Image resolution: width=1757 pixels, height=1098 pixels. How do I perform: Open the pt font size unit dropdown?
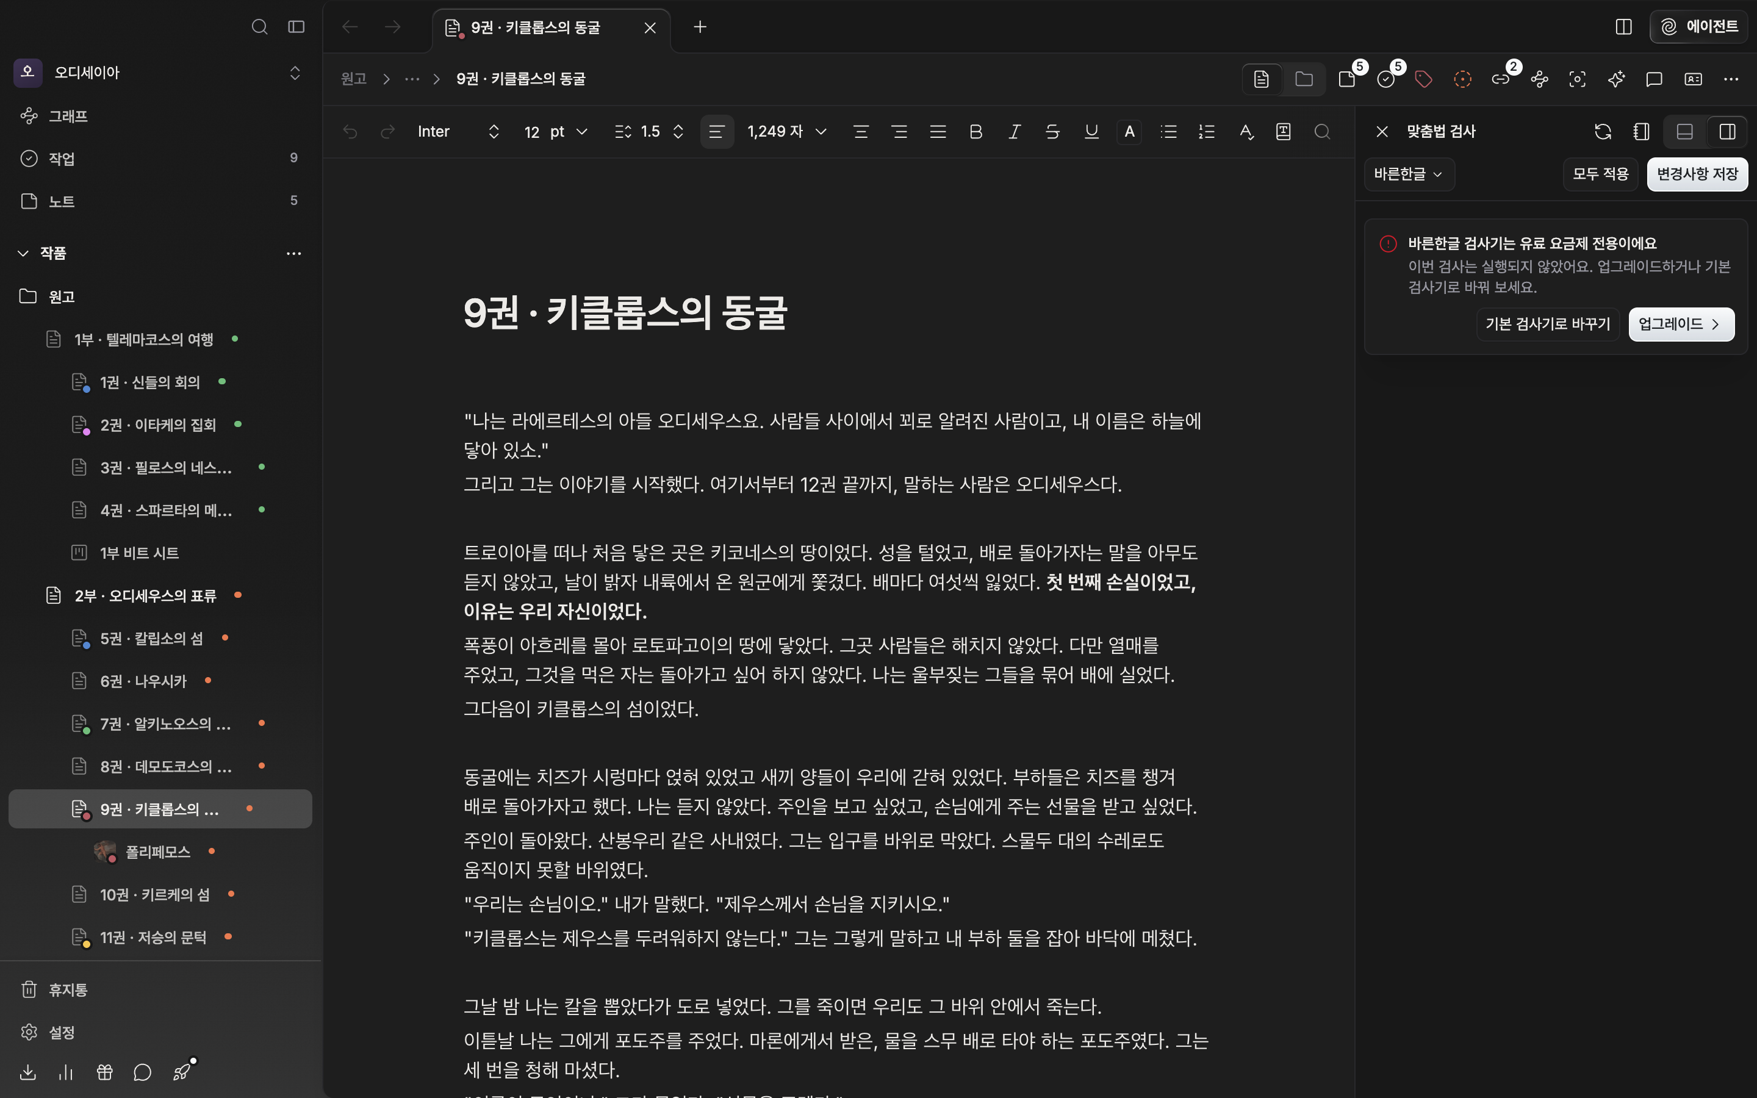click(569, 131)
